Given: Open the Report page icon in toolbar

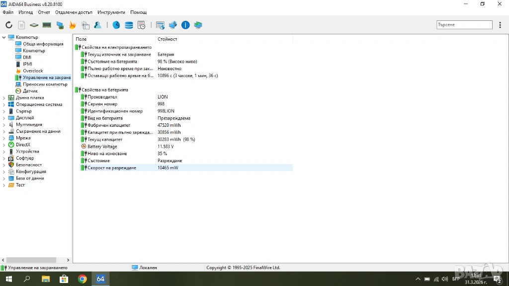Looking at the screenshot, I should (x=21, y=25).
